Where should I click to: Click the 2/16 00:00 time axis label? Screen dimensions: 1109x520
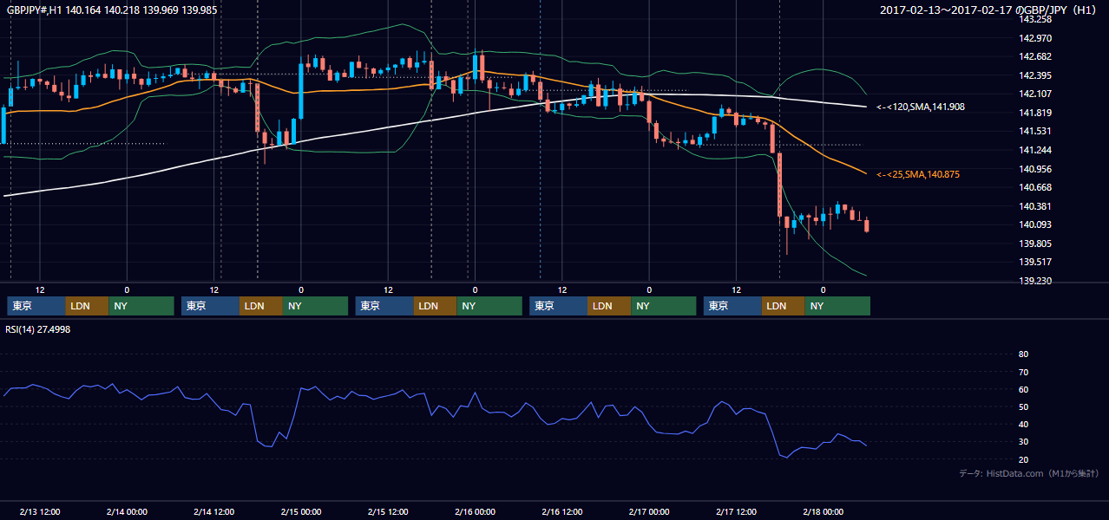point(475,511)
